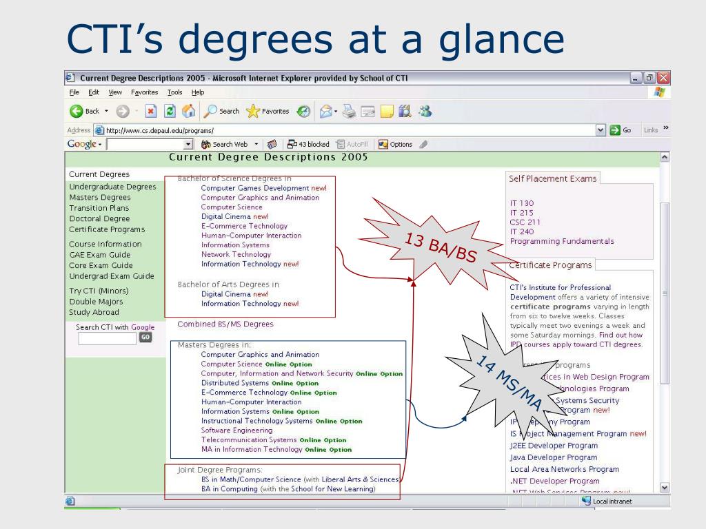The width and height of the screenshot is (706, 529).
Task: Click the Google toolbar search input
Action: 145,145
